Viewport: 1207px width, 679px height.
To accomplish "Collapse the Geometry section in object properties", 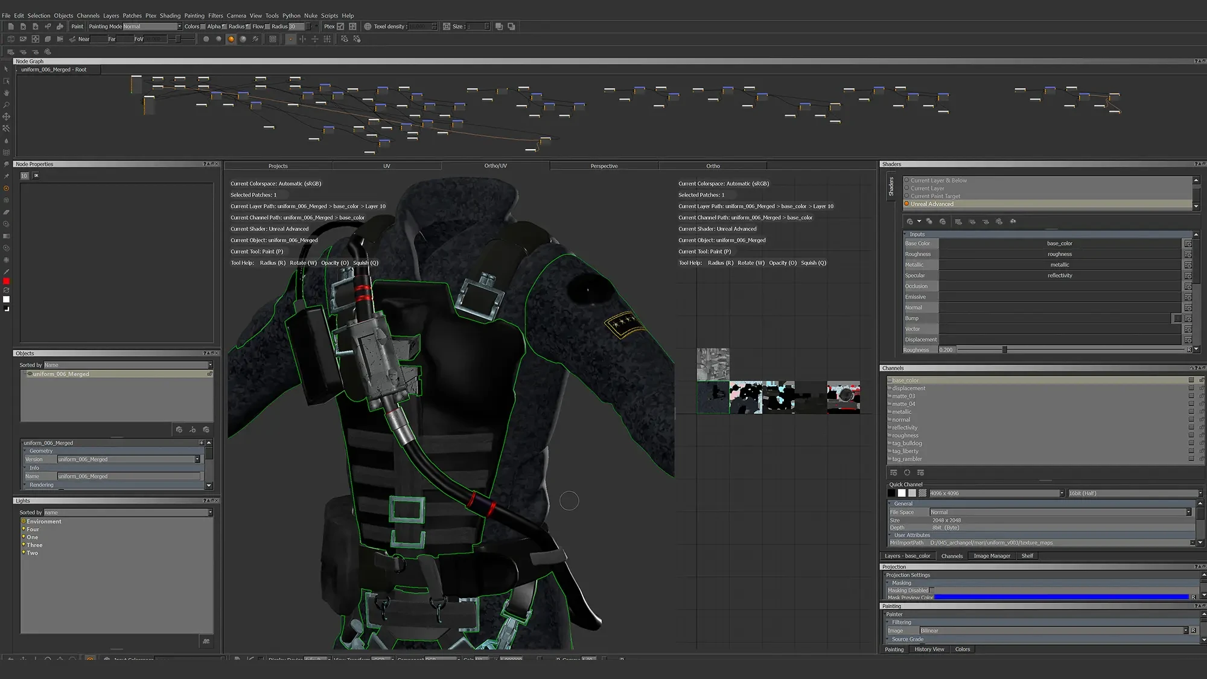I will pyautogui.click(x=26, y=451).
